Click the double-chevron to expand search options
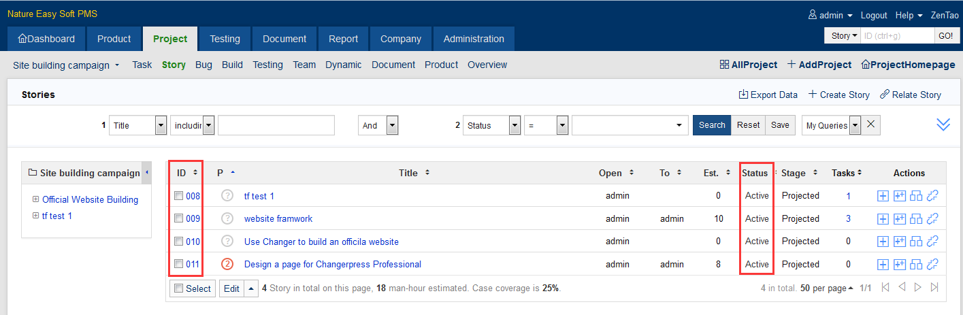Image resolution: width=963 pixels, height=315 pixels. 943,125
